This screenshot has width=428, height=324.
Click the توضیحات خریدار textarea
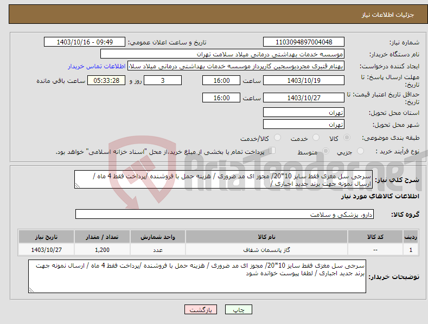[197, 276]
